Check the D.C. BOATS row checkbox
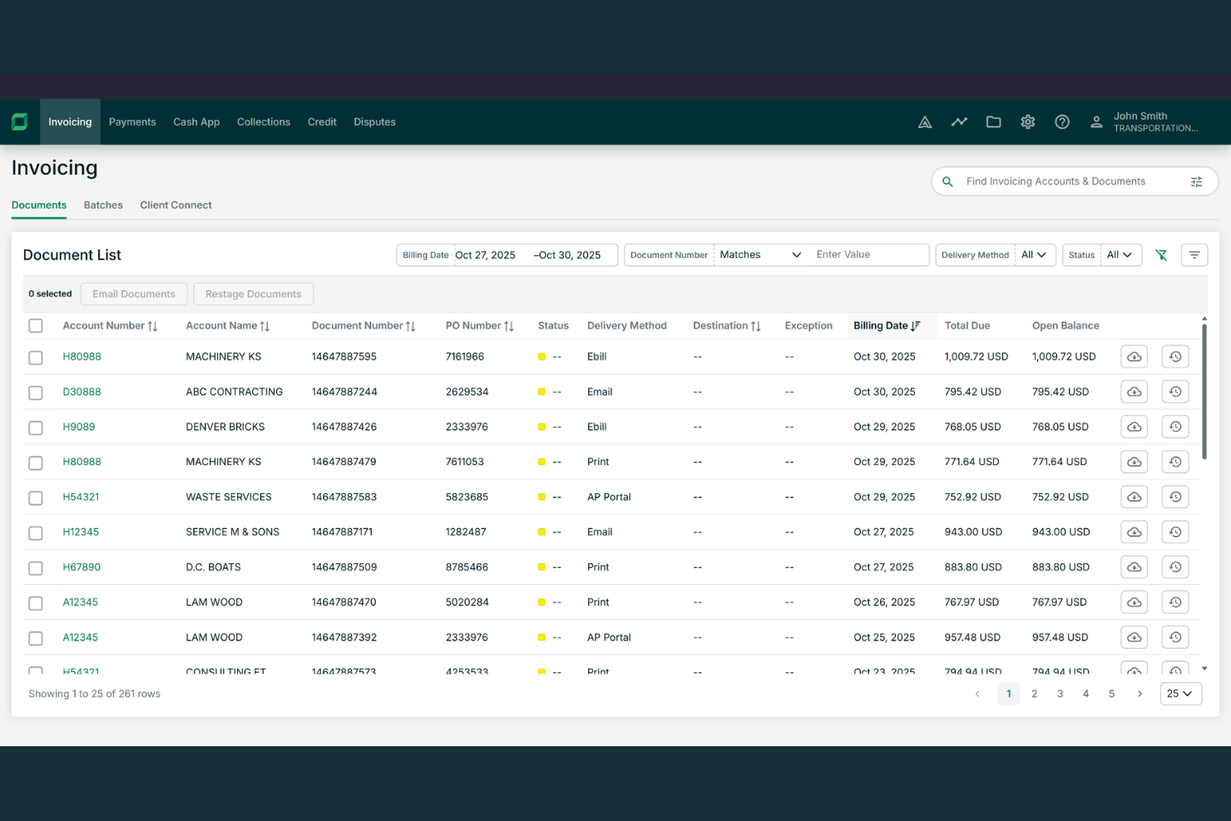This screenshot has width=1231, height=821. [x=36, y=568]
